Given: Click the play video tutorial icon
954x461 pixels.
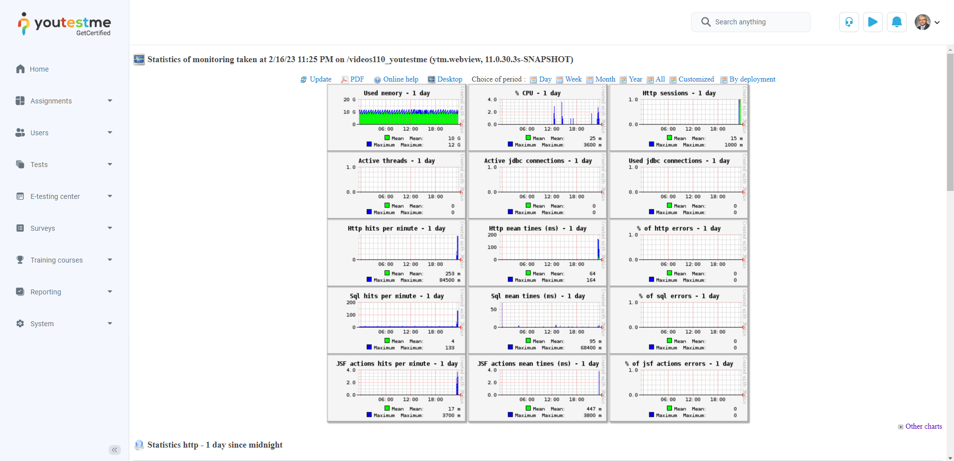Looking at the screenshot, I should 872,22.
